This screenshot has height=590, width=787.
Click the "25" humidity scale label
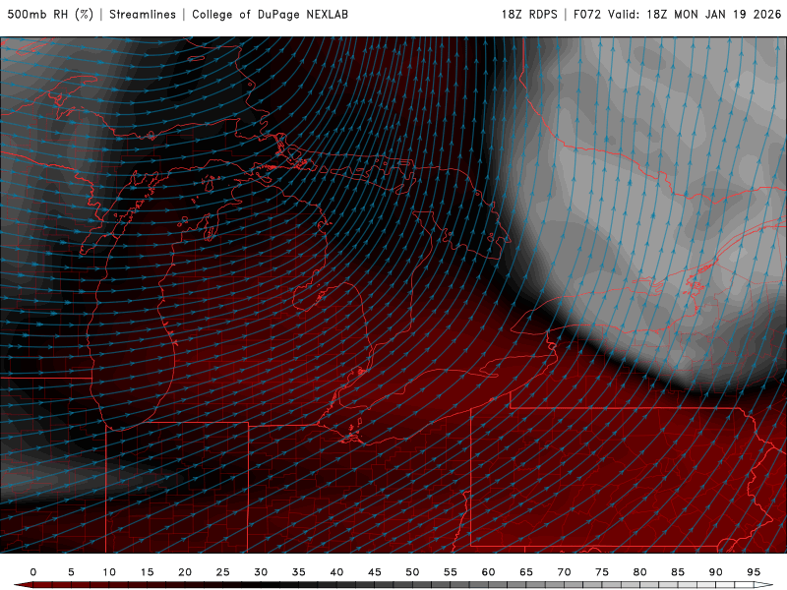(223, 572)
